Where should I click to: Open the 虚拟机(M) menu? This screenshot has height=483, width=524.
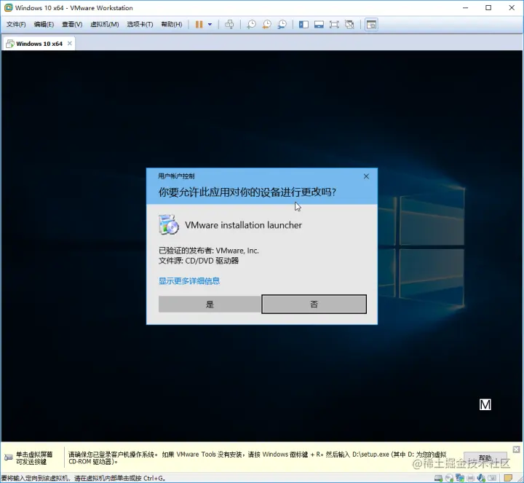click(105, 25)
